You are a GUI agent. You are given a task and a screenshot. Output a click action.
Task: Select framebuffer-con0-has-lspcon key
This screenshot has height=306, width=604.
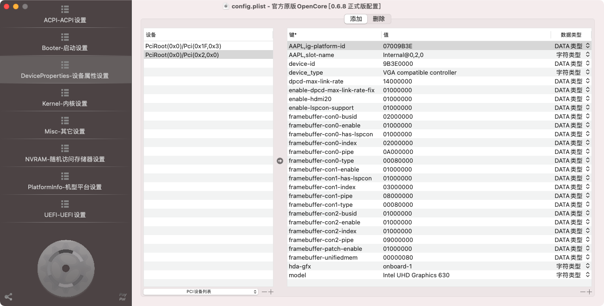point(331,134)
